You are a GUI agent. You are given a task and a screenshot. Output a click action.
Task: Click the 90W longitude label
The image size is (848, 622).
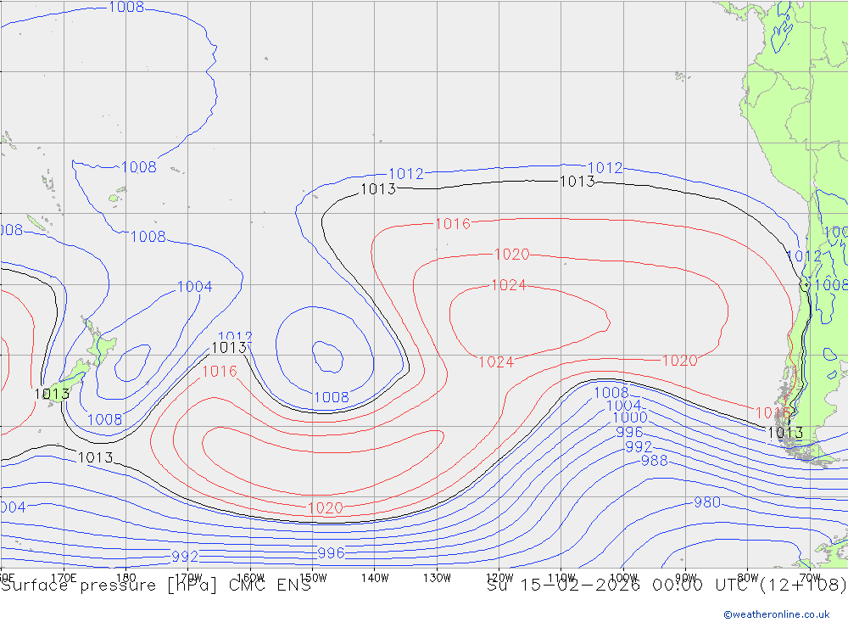click(x=686, y=578)
